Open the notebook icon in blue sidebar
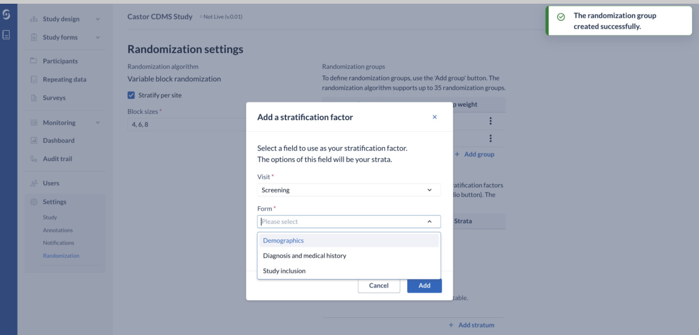Image resolution: width=699 pixels, height=335 pixels. point(6,35)
